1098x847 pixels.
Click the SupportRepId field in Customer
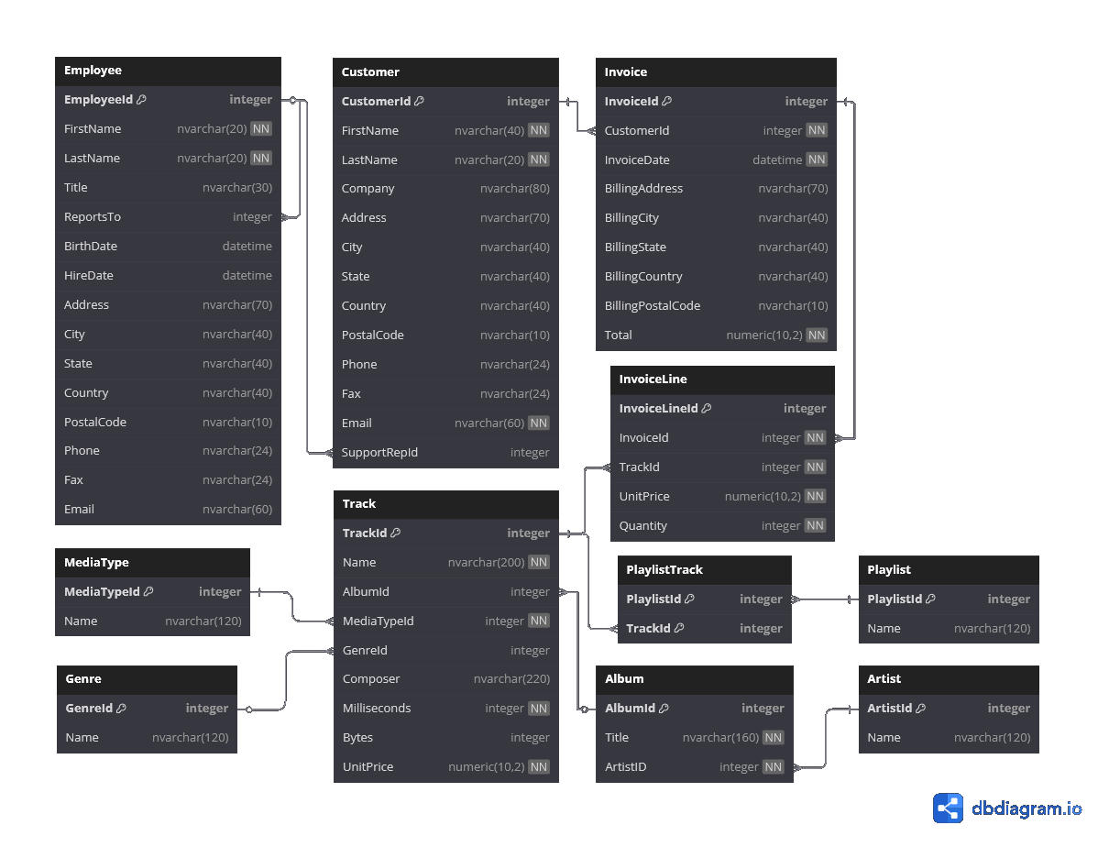pos(445,453)
